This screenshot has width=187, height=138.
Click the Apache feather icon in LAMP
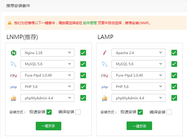(x=104, y=53)
